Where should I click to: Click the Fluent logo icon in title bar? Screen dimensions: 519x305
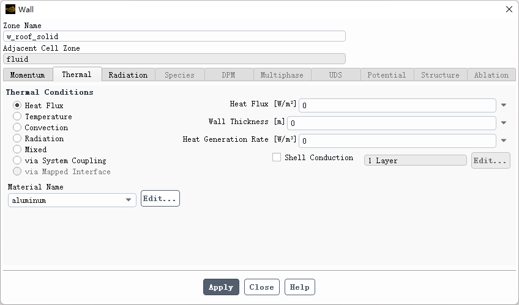coord(10,9)
